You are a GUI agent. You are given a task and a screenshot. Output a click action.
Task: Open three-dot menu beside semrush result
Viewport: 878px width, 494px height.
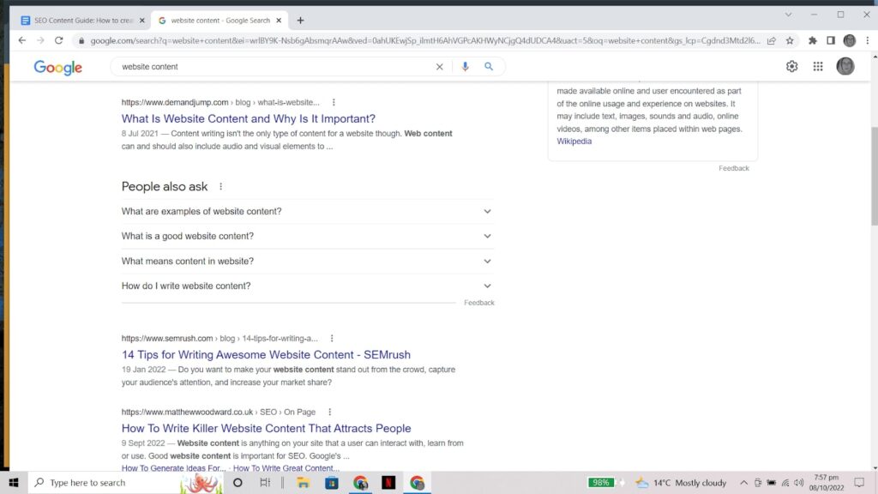tap(332, 338)
